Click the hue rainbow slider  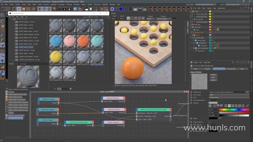pos(234,110)
